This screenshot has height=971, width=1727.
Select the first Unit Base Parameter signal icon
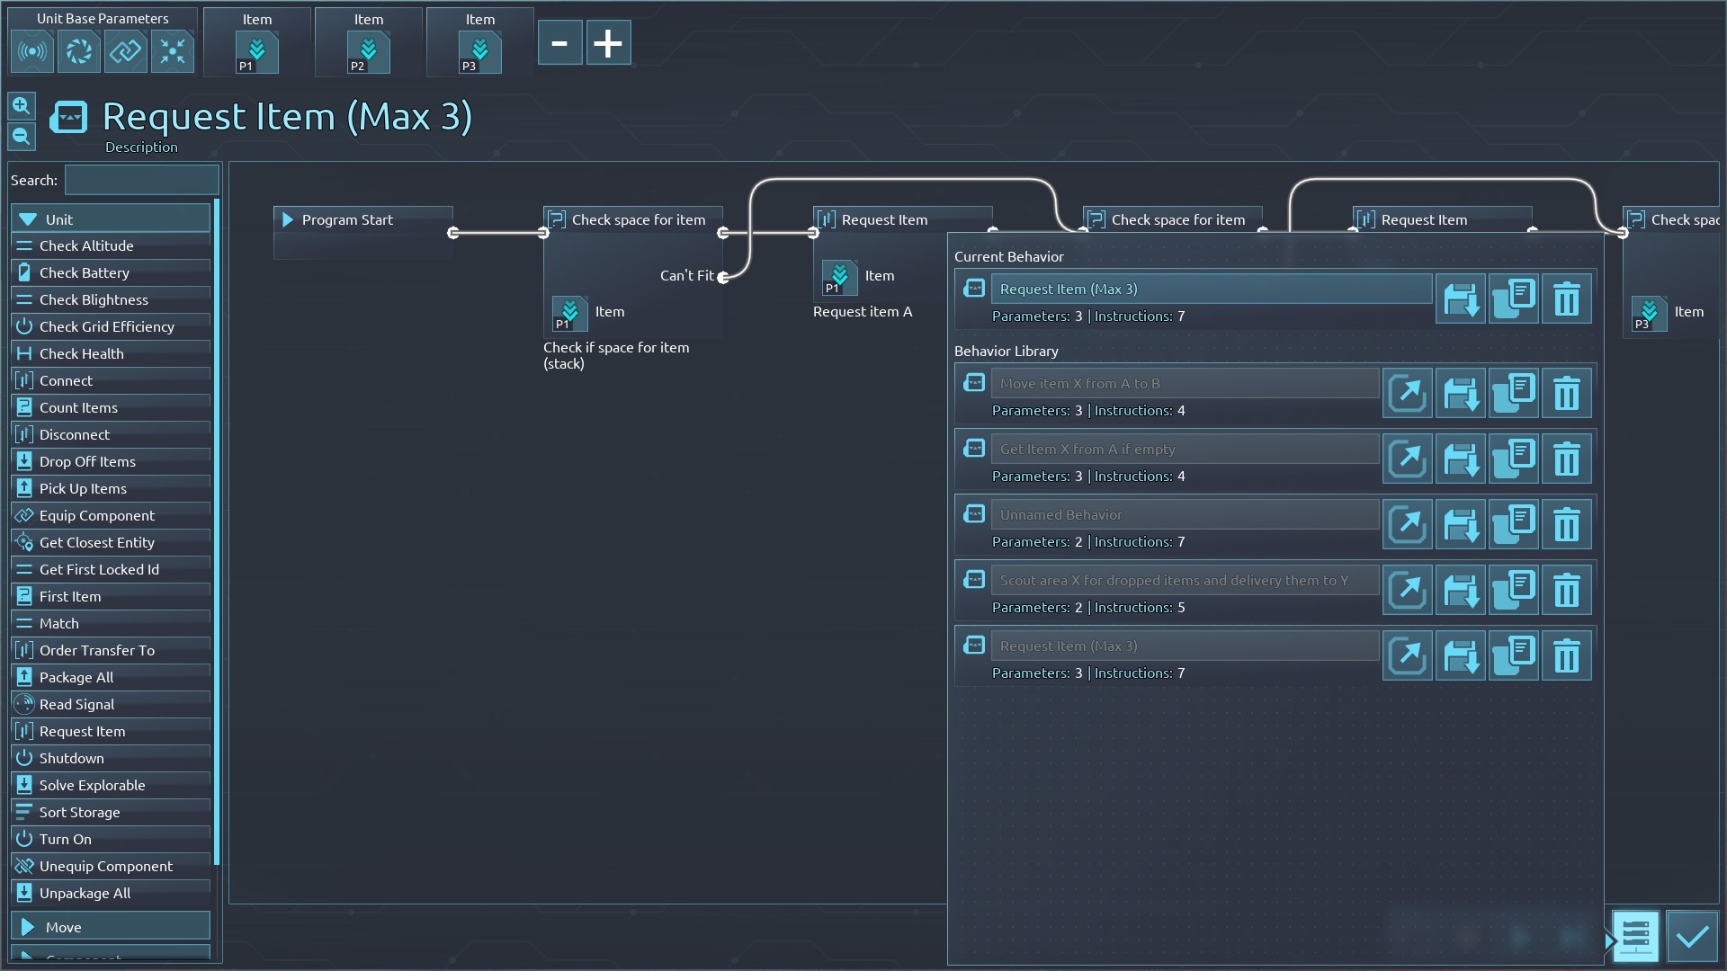tap(32, 51)
